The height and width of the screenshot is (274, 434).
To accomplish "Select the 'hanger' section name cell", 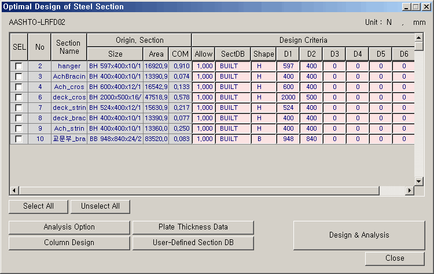I will point(69,66).
